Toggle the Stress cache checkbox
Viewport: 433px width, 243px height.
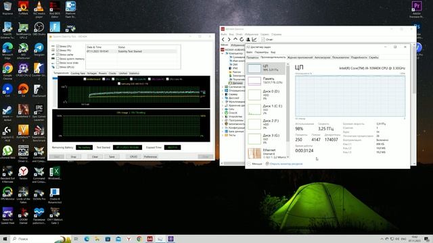[x=58, y=55]
